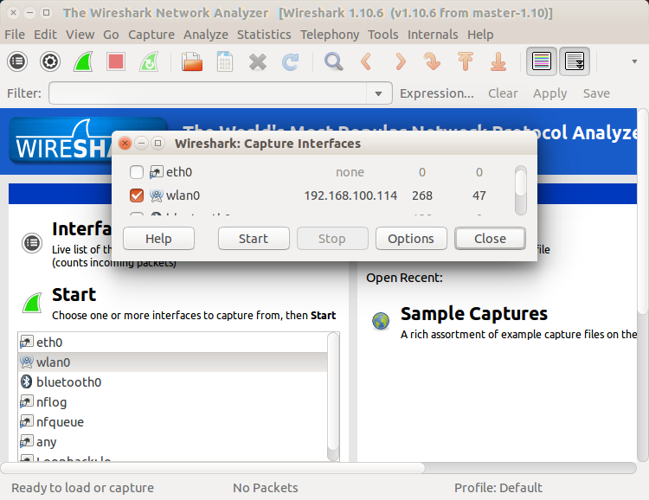Open the File menu

(15, 35)
